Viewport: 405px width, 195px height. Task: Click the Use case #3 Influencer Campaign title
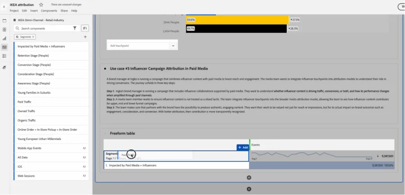[159, 69]
